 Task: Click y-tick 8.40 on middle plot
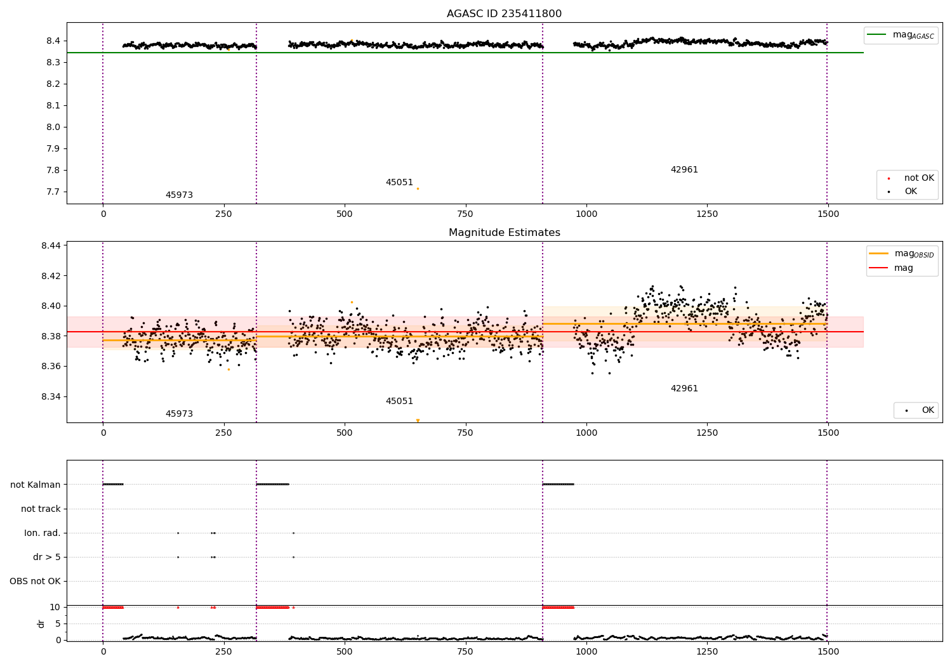(51, 306)
